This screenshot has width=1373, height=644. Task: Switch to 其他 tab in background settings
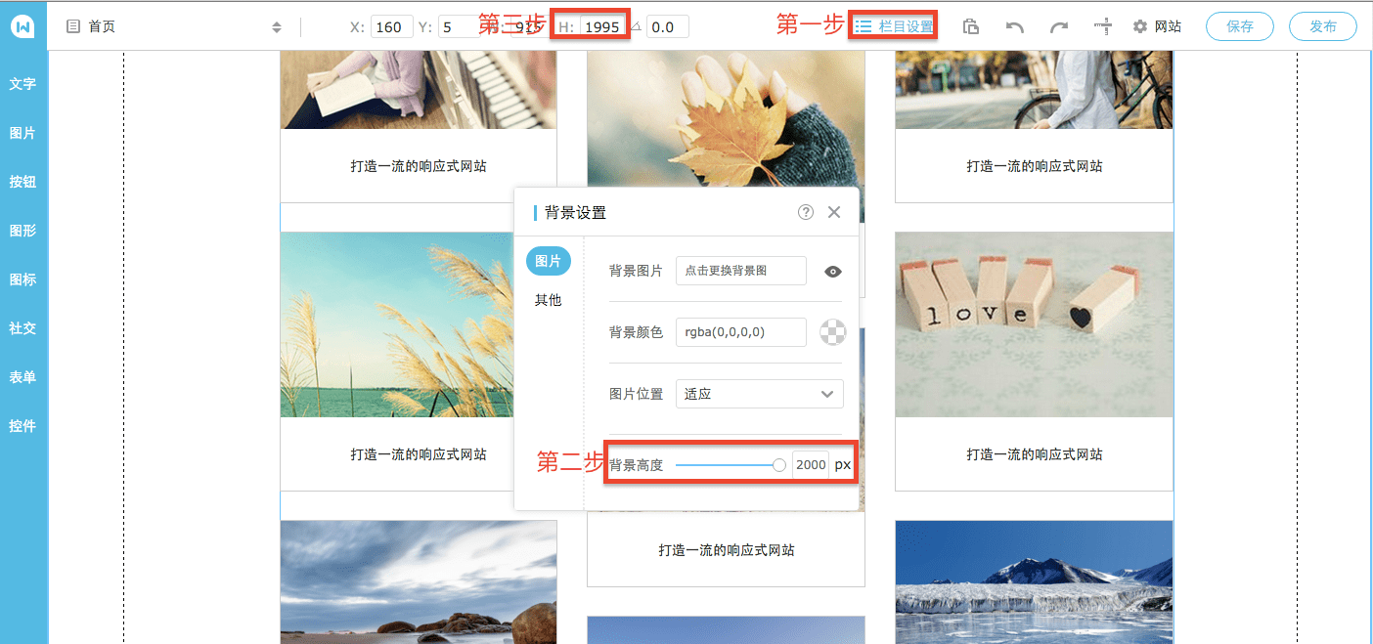point(549,300)
